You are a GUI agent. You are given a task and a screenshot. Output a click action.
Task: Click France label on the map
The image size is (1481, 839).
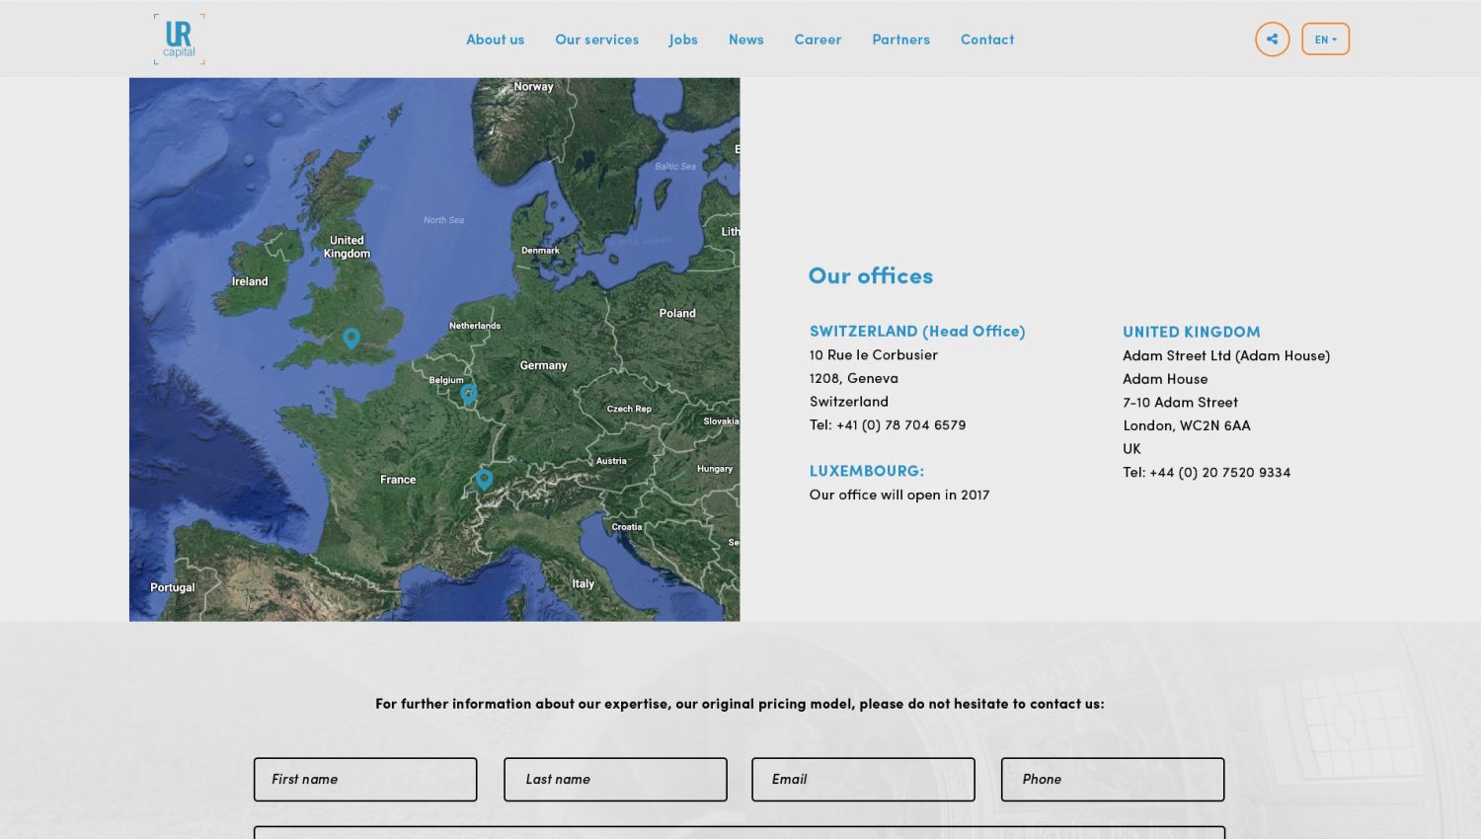click(x=398, y=480)
